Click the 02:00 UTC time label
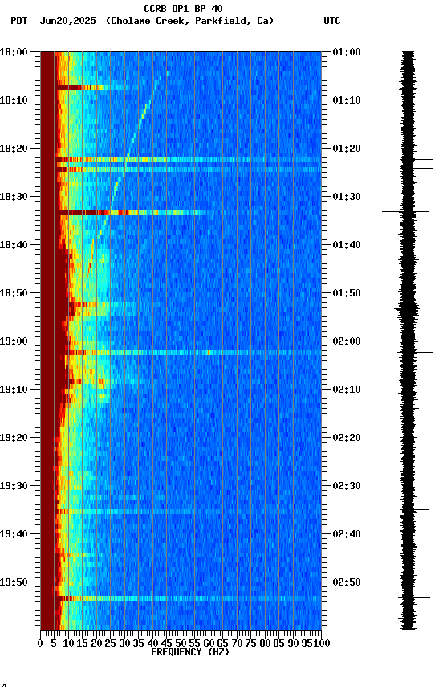This screenshot has height=694, width=443. point(347,341)
